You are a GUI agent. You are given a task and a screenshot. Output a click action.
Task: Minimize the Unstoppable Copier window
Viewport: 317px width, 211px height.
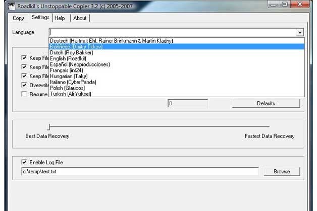pyautogui.click(x=273, y=5)
